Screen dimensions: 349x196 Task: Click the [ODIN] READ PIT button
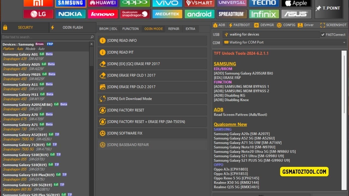(x=152, y=52)
